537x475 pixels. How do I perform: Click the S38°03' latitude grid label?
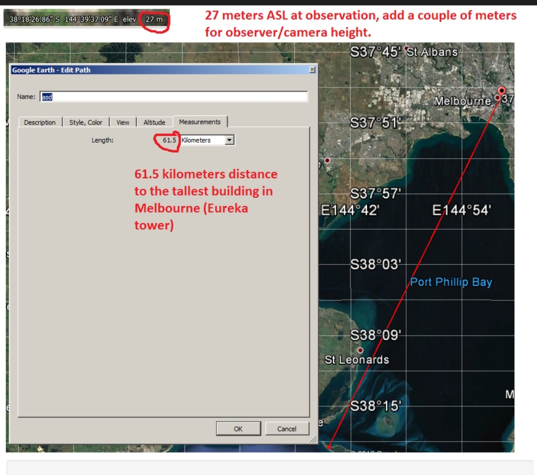tap(375, 264)
